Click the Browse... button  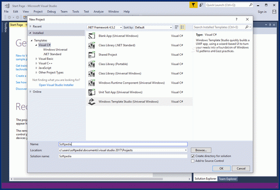(x=201, y=150)
